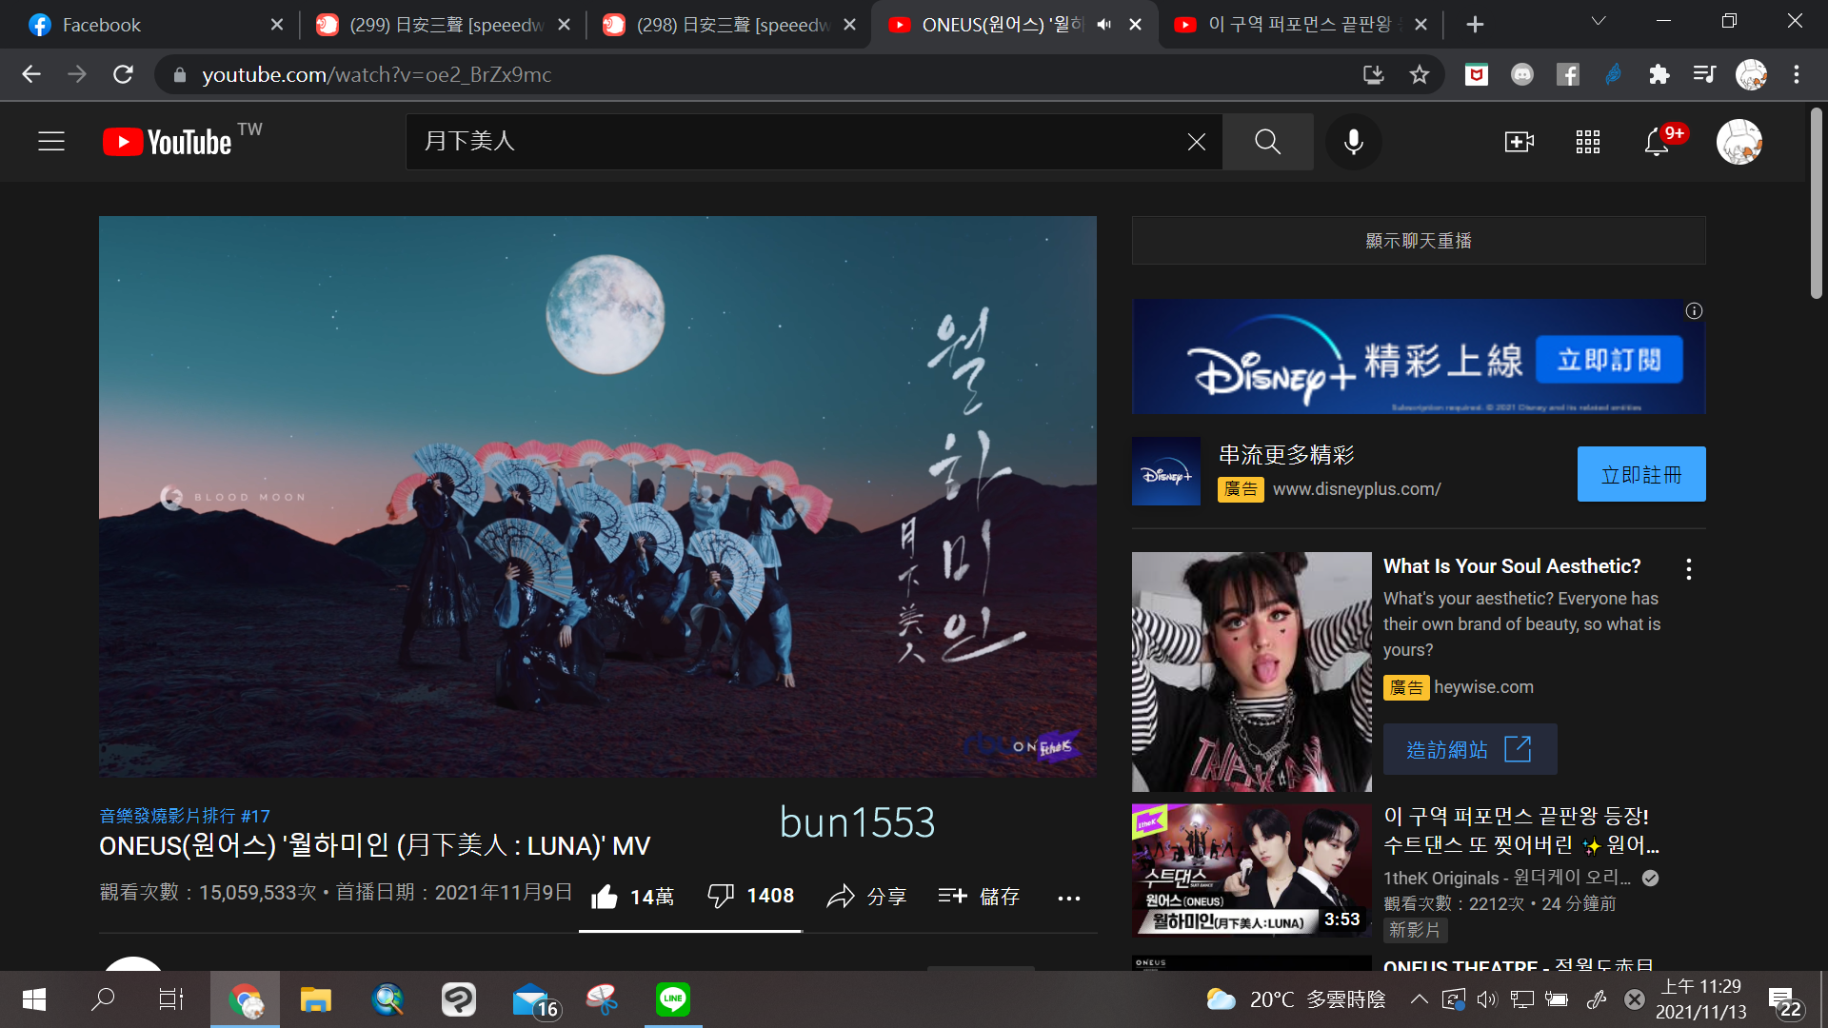This screenshot has width=1828, height=1028.
Task: Open the Extensions puzzle menu
Action: (x=1659, y=74)
